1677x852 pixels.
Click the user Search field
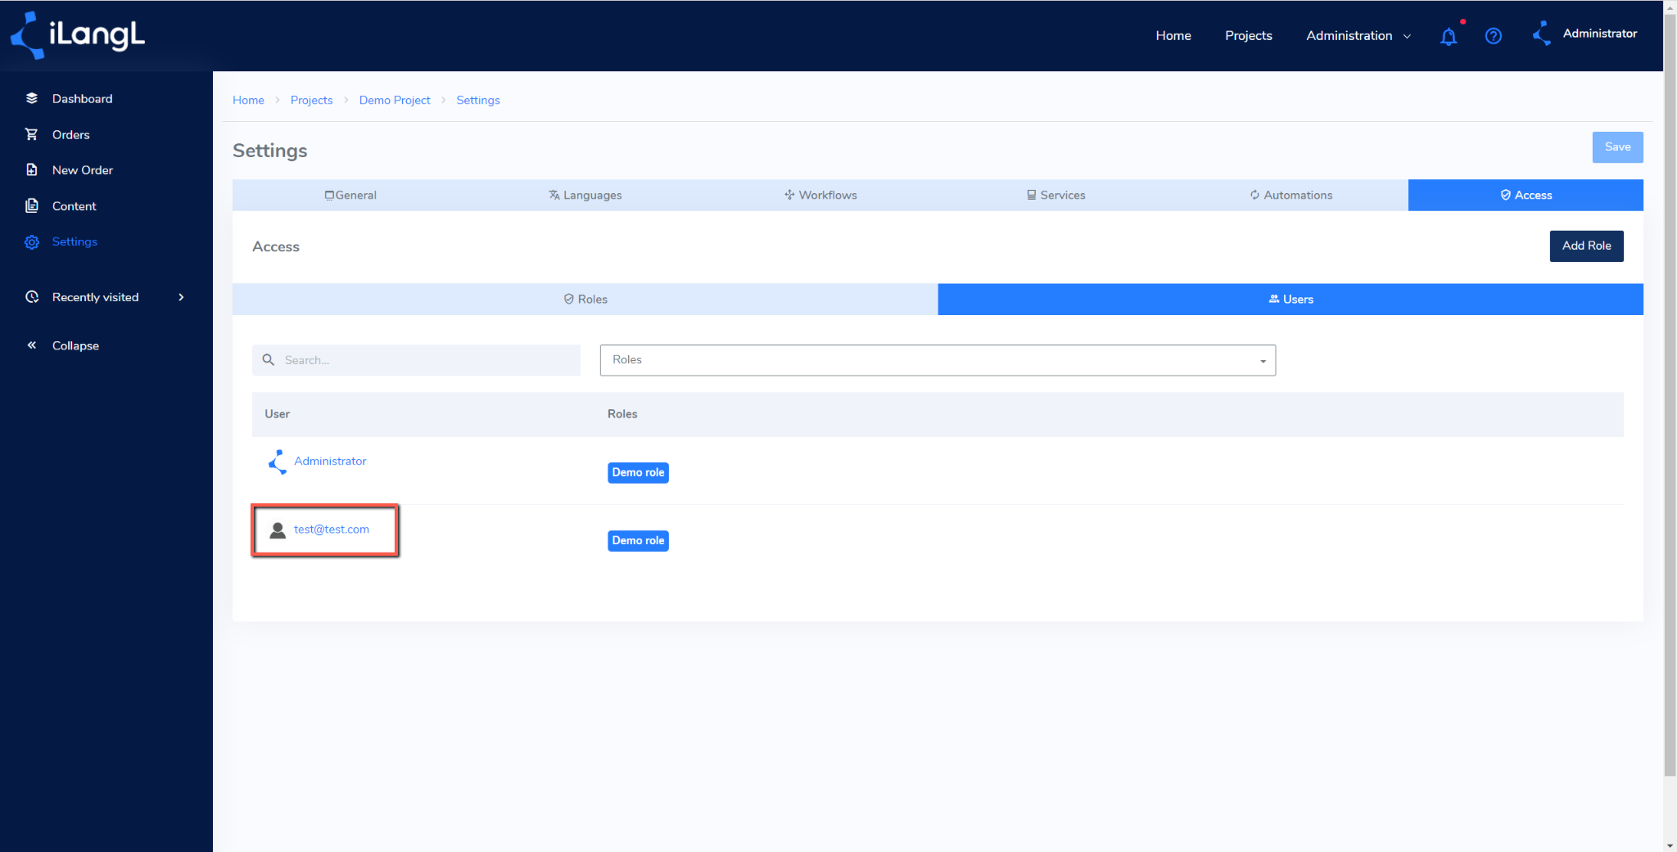[x=416, y=360]
